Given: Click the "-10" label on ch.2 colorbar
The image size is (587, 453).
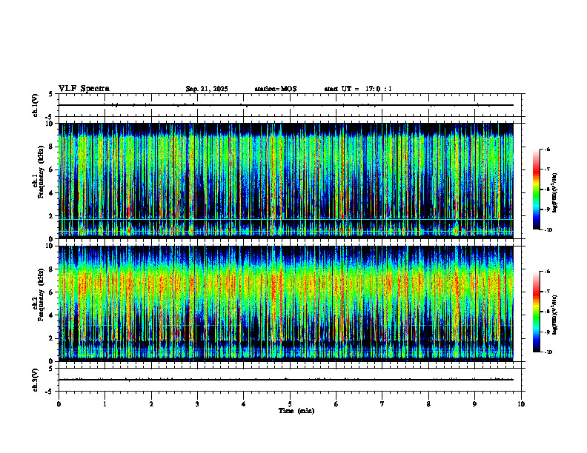Looking at the screenshot, I should pos(548,352).
